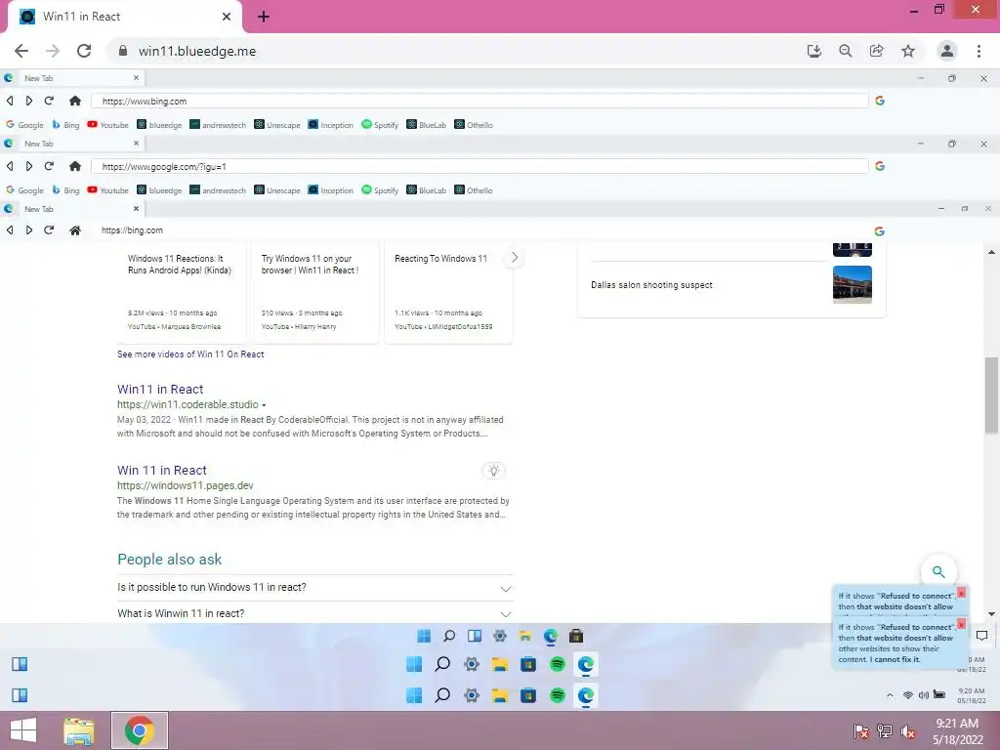Share this page from Chrome's toolbar

click(x=877, y=51)
